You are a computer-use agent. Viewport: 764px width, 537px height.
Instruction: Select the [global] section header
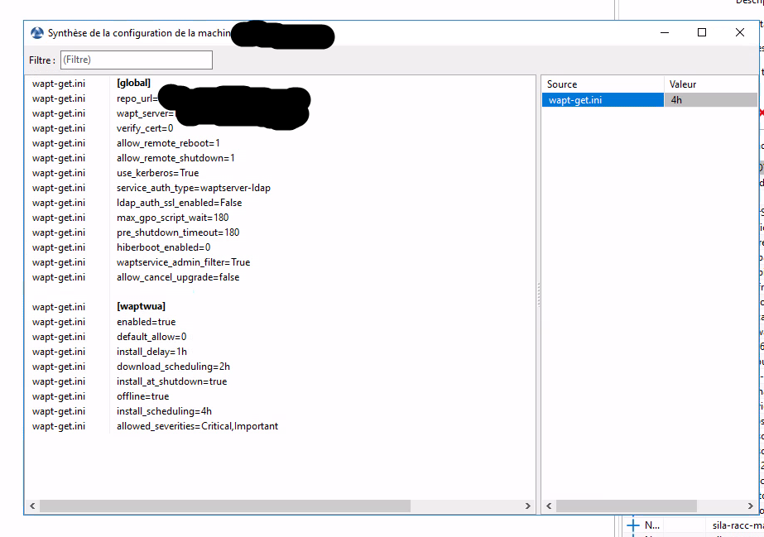point(135,83)
